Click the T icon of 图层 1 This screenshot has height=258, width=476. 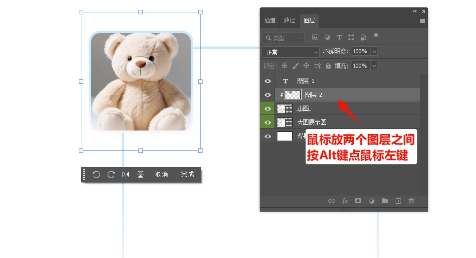click(x=285, y=81)
